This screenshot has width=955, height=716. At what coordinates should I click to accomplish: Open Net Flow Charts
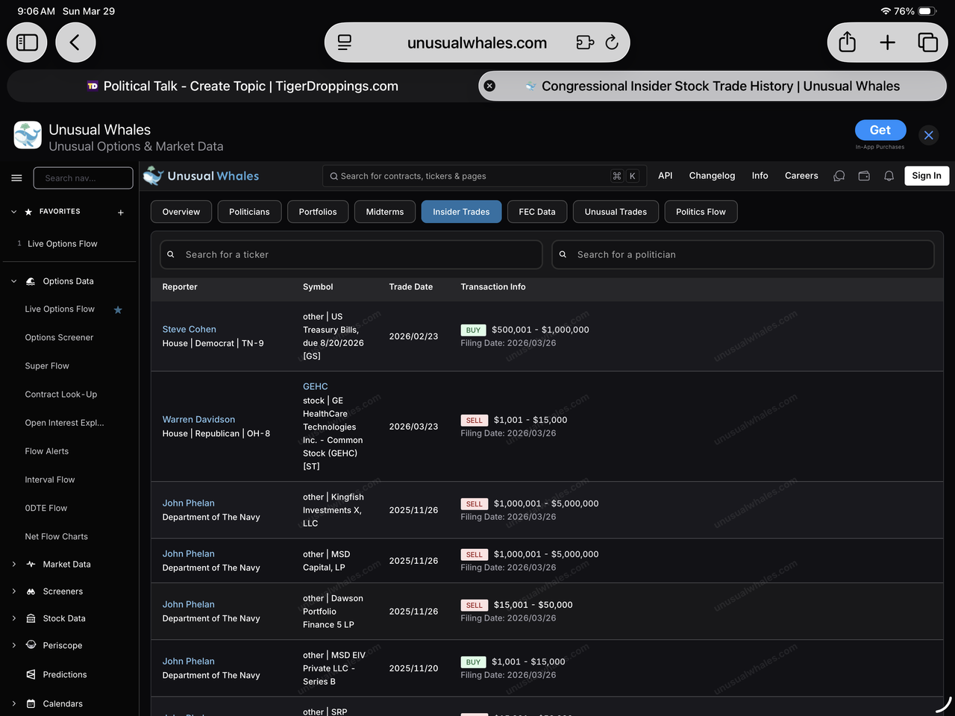[57, 536]
